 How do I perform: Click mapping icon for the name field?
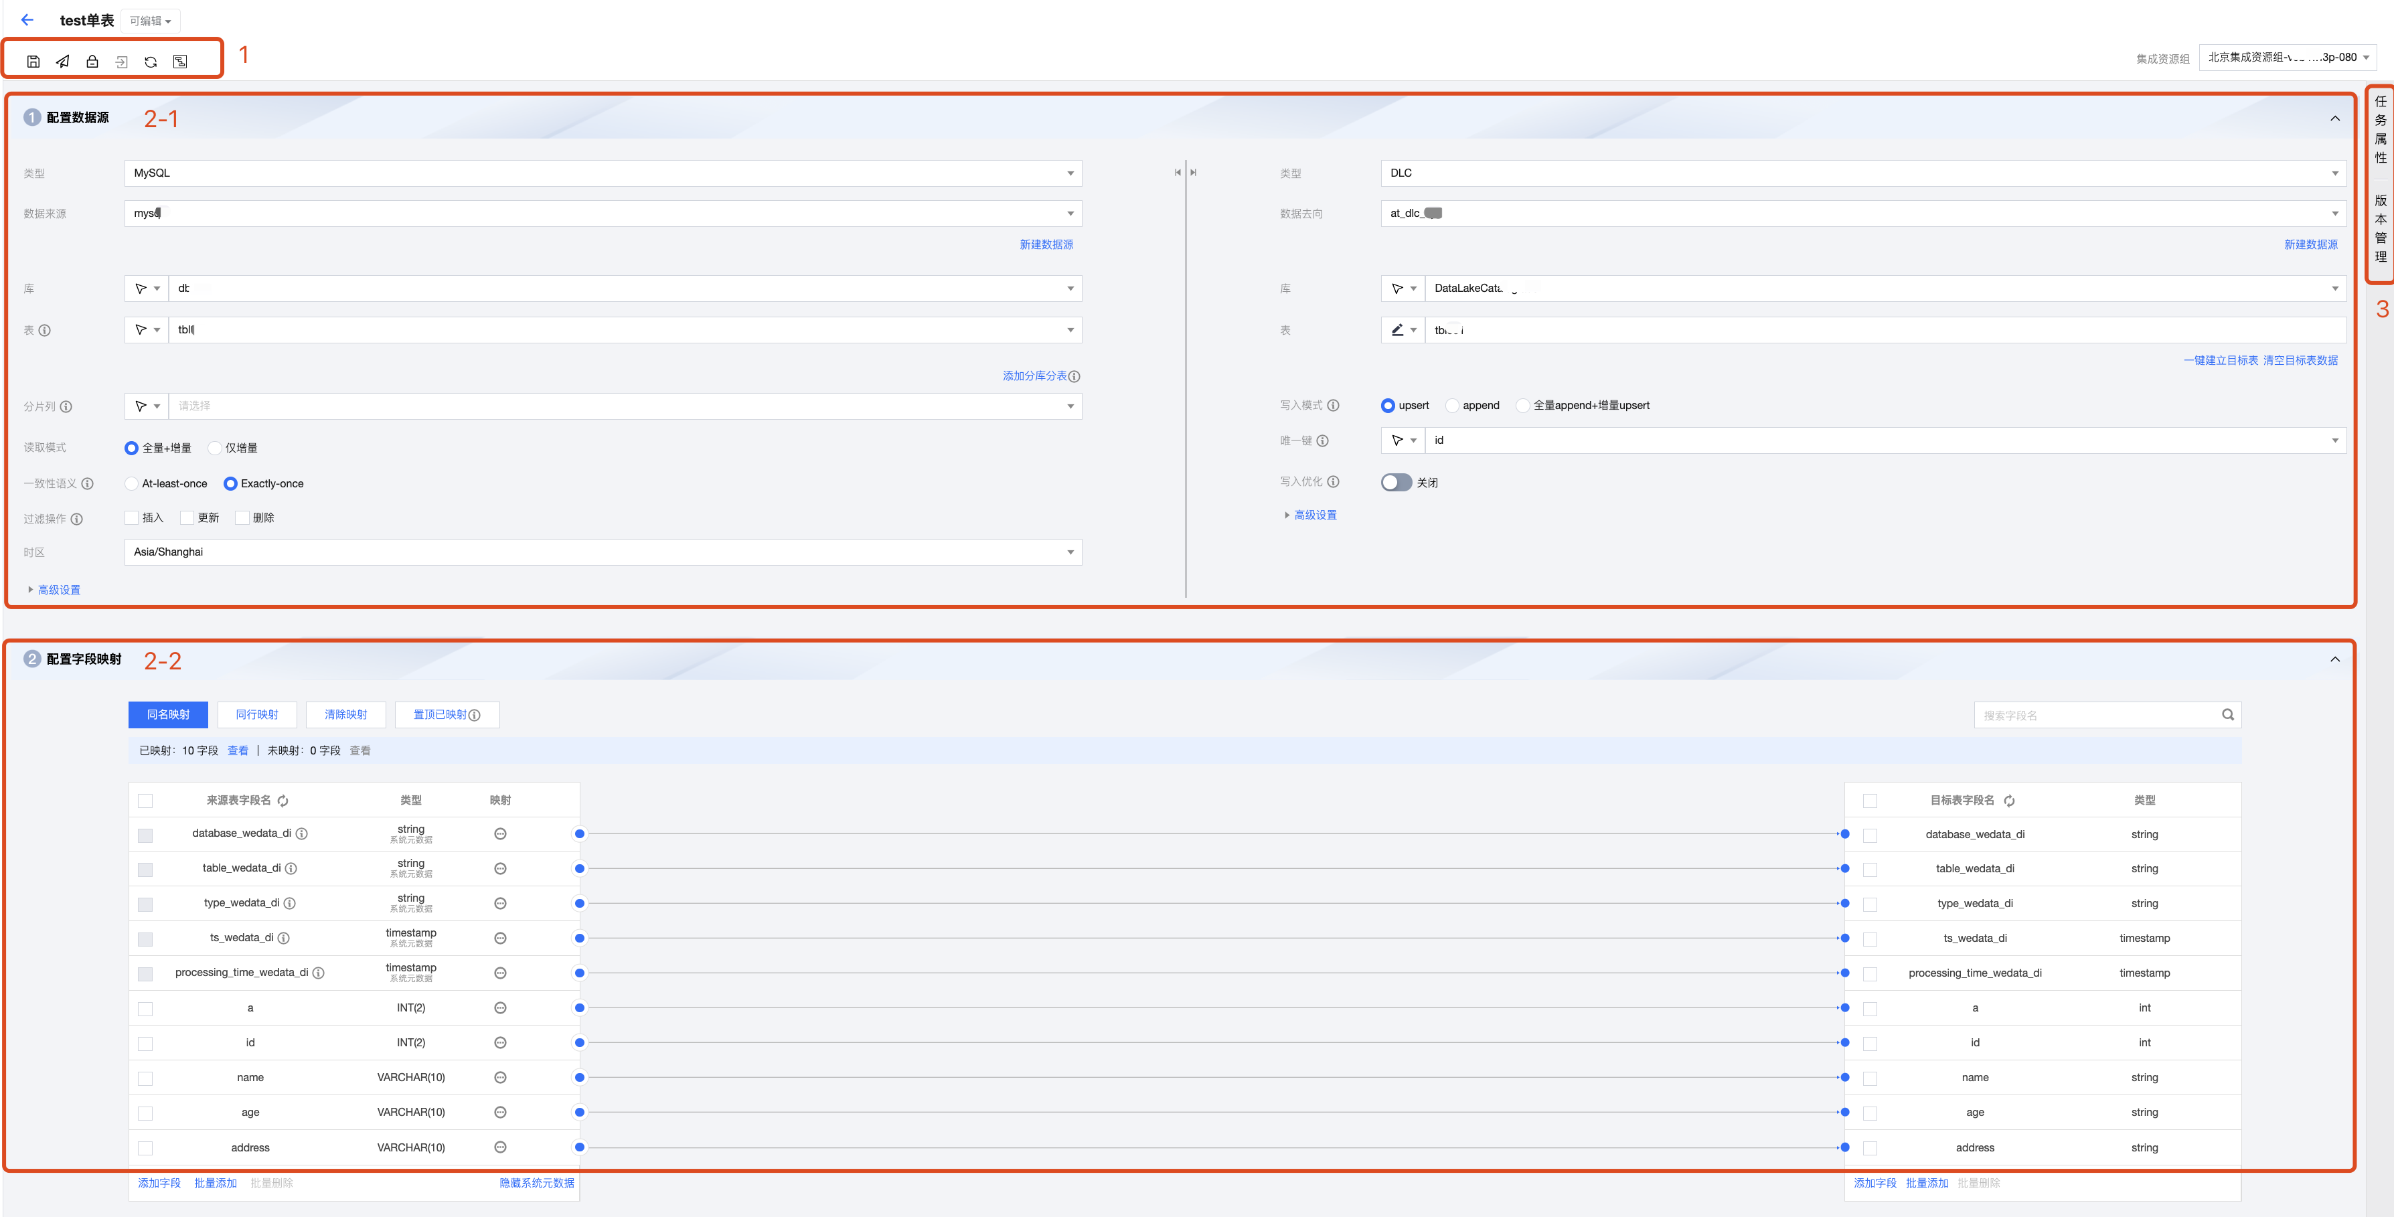(x=500, y=1078)
